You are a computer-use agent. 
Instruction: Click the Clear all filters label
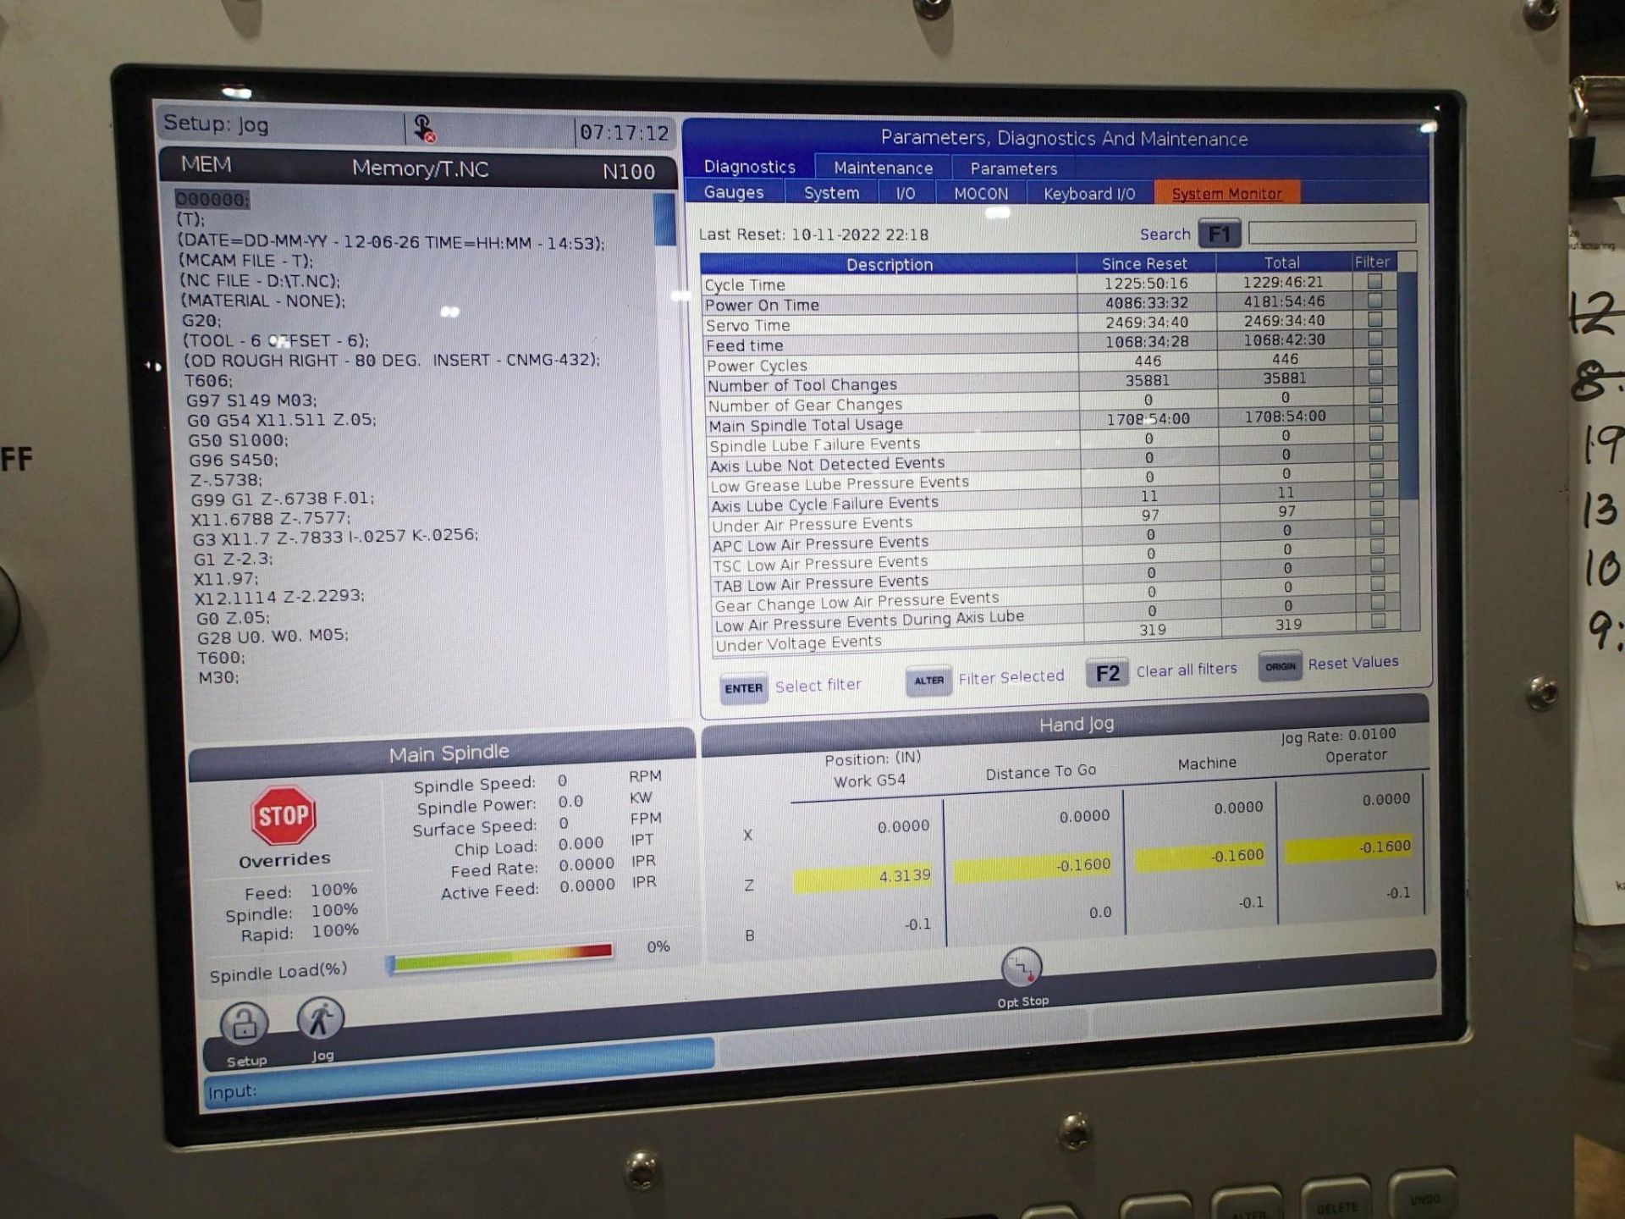click(1186, 670)
